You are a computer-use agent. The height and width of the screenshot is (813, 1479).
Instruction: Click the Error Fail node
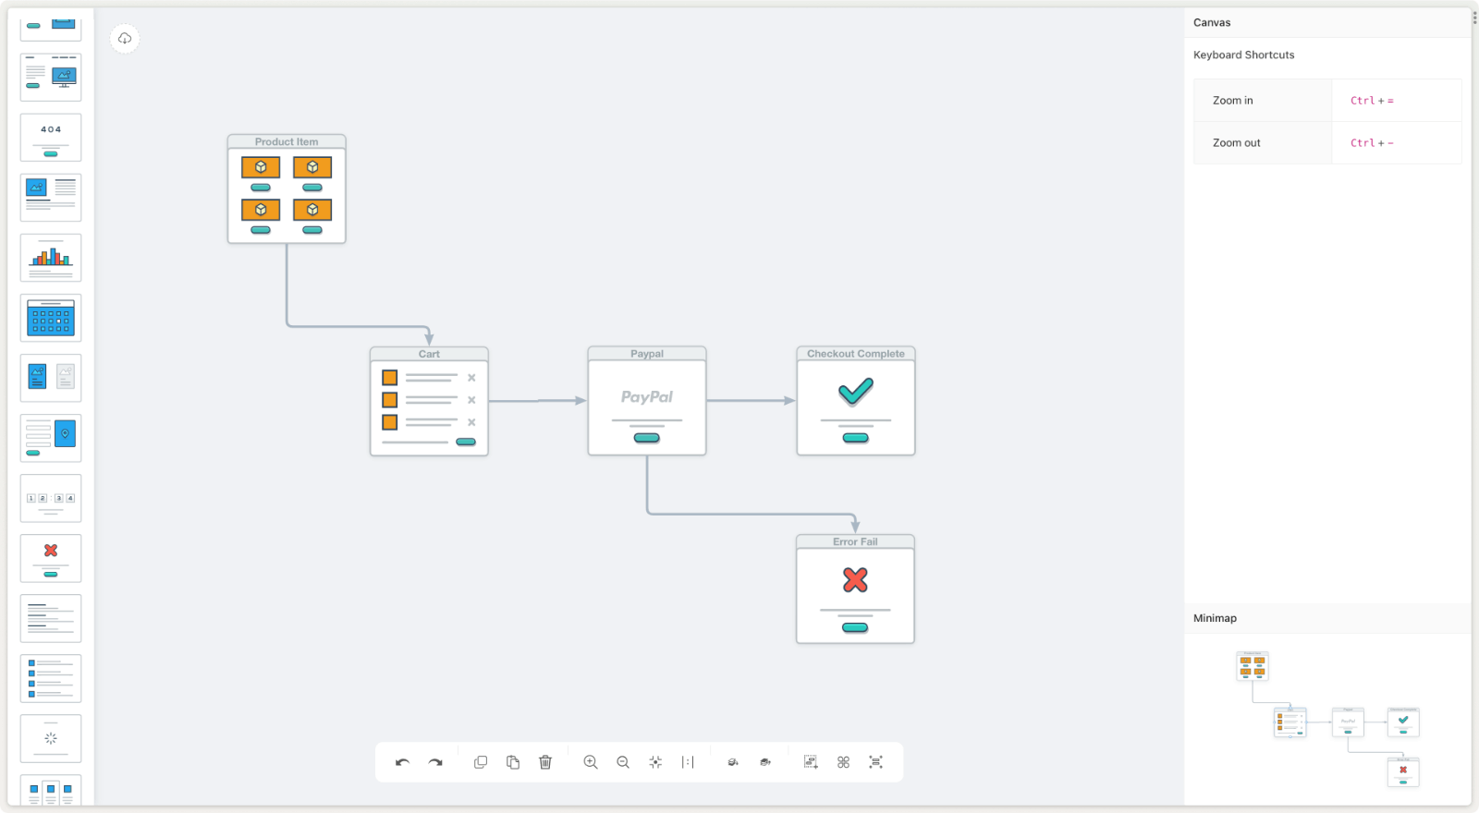(x=855, y=590)
